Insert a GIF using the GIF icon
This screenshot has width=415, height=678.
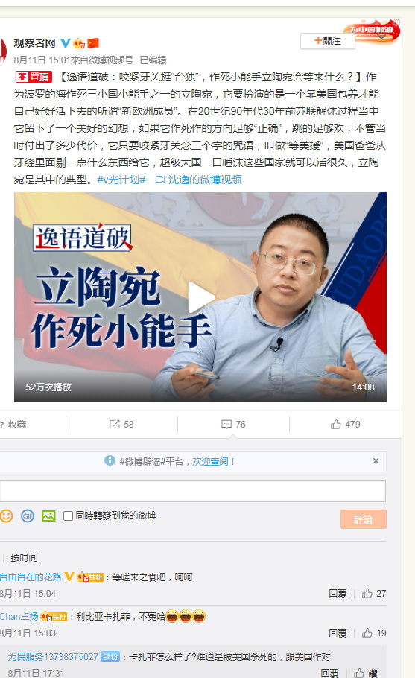28,516
